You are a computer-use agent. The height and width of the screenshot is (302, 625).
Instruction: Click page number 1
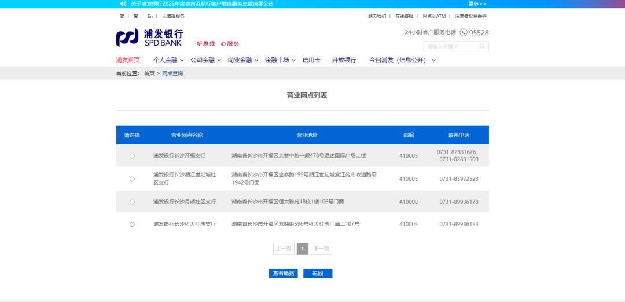pos(303,249)
